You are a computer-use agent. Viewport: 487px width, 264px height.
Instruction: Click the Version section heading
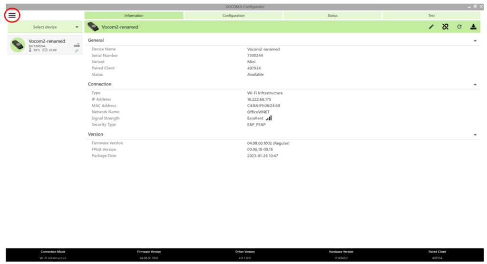pyautogui.click(x=95, y=134)
